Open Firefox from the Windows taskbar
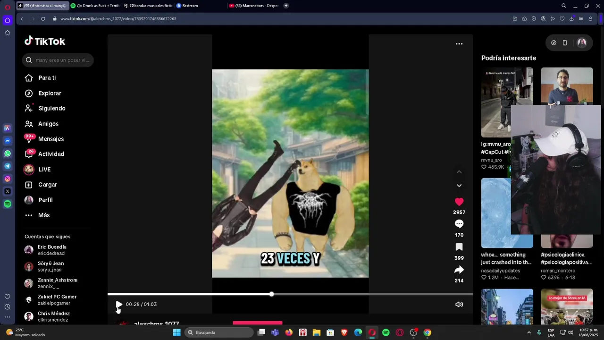Image resolution: width=604 pixels, height=340 pixels. 289,332
